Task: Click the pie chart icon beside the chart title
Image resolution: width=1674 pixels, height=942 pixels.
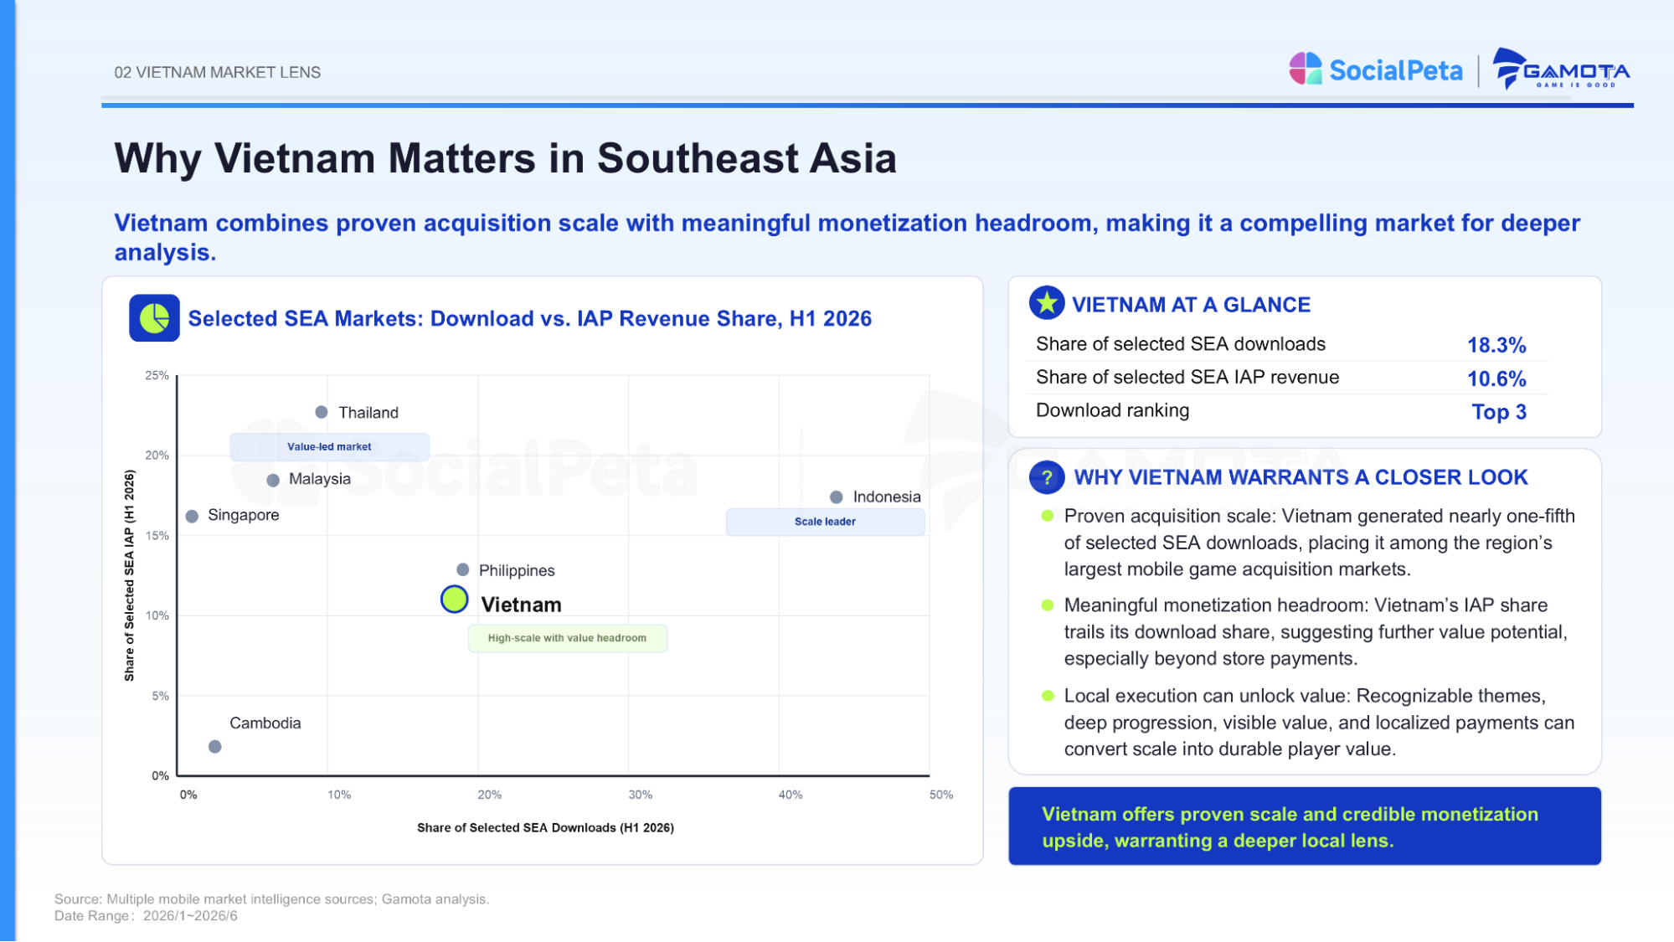Action: 154,318
